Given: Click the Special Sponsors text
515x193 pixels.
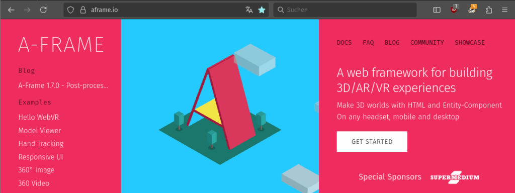Looking at the screenshot, I should 390,177.
